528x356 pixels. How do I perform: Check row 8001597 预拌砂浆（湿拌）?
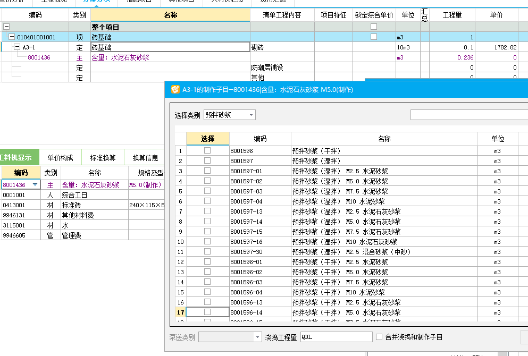(207, 161)
